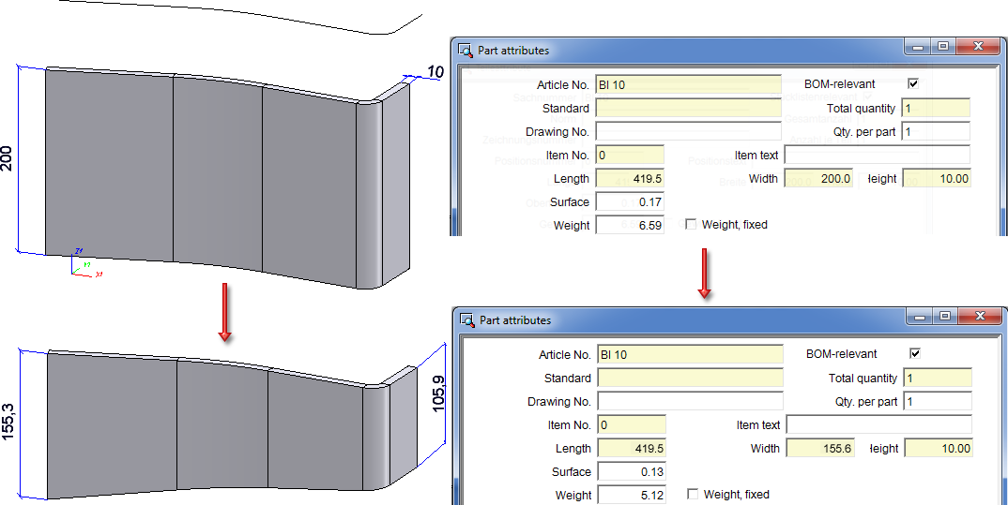Click Item No. field in upper dialog
1008x505 pixels.
click(x=630, y=155)
